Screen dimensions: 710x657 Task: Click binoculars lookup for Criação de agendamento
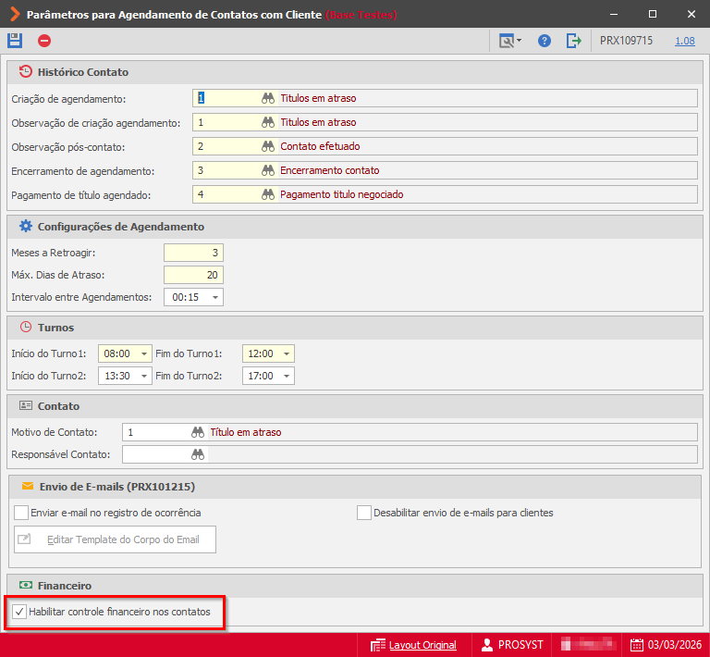tap(268, 98)
